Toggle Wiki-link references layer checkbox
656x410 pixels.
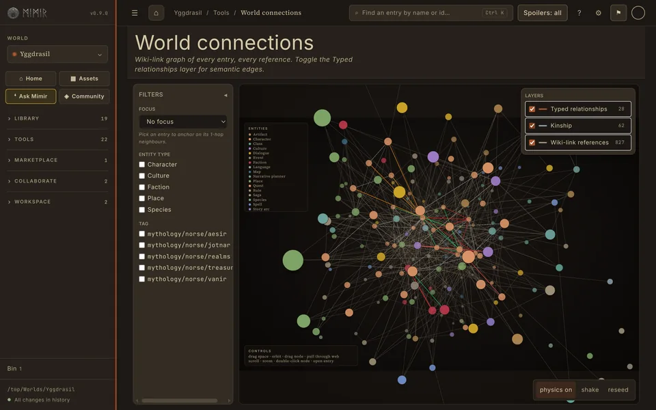point(532,142)
